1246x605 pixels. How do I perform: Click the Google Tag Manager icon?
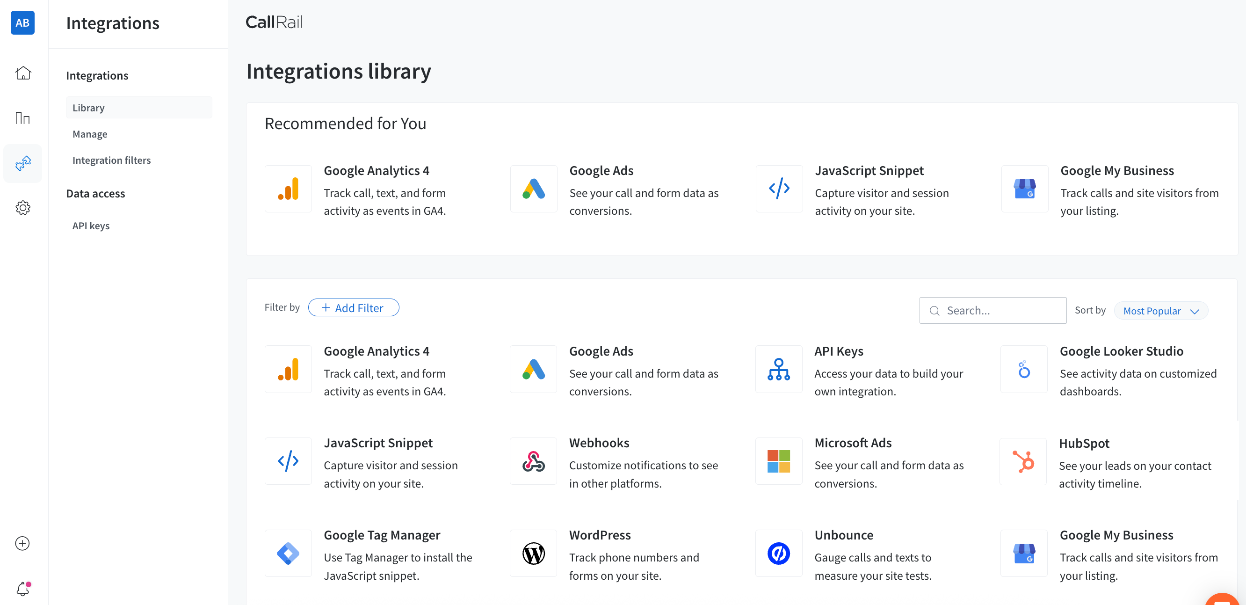[x=288, y=553]
